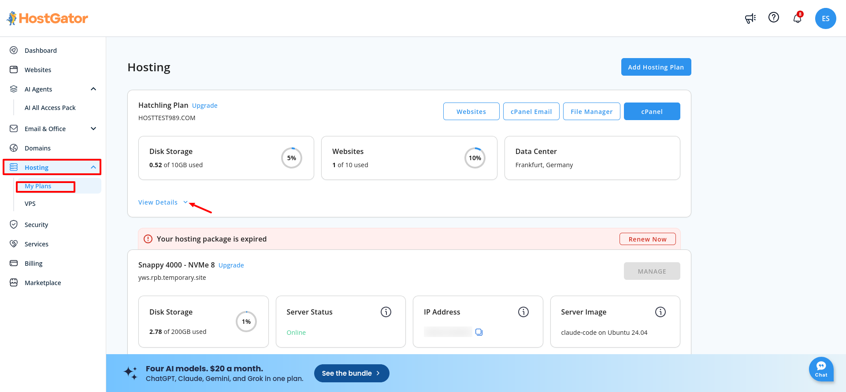Click the Billing card icon

tap(14, 263)
